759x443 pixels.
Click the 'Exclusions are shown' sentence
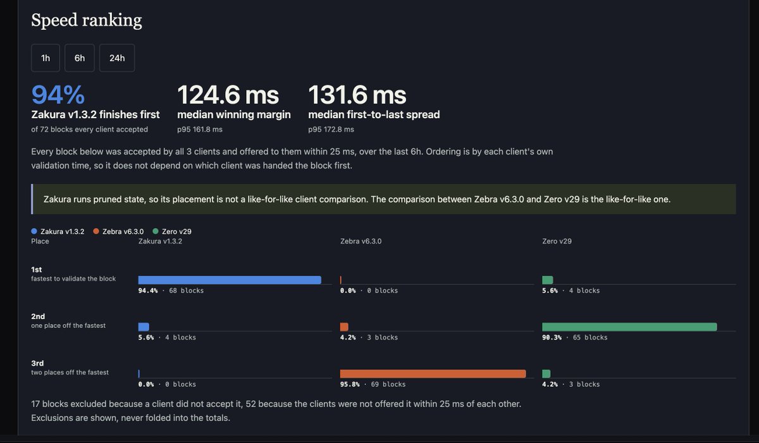point(130,418)
